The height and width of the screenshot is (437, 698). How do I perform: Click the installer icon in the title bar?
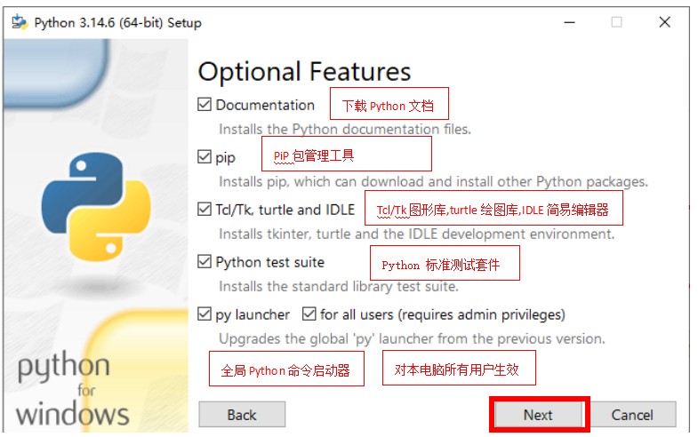[20, 22]
